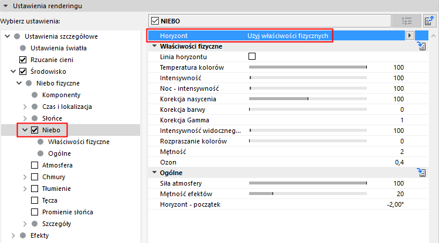The height and width of the screenshot is (243, 439).
Task: Click the Ozon value 0,4
Action: coord(399,162)
